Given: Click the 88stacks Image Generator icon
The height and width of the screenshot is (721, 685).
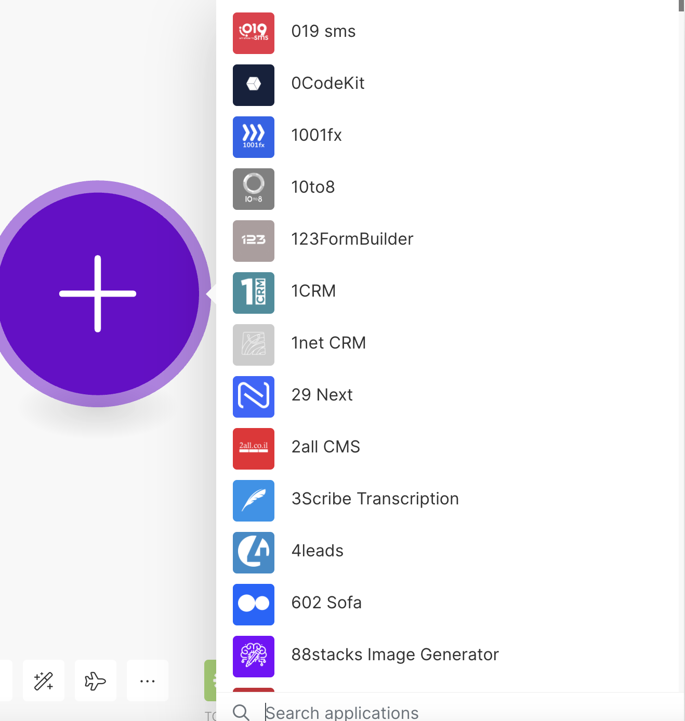Looking at the screenshot, I should tap(254, 657).
